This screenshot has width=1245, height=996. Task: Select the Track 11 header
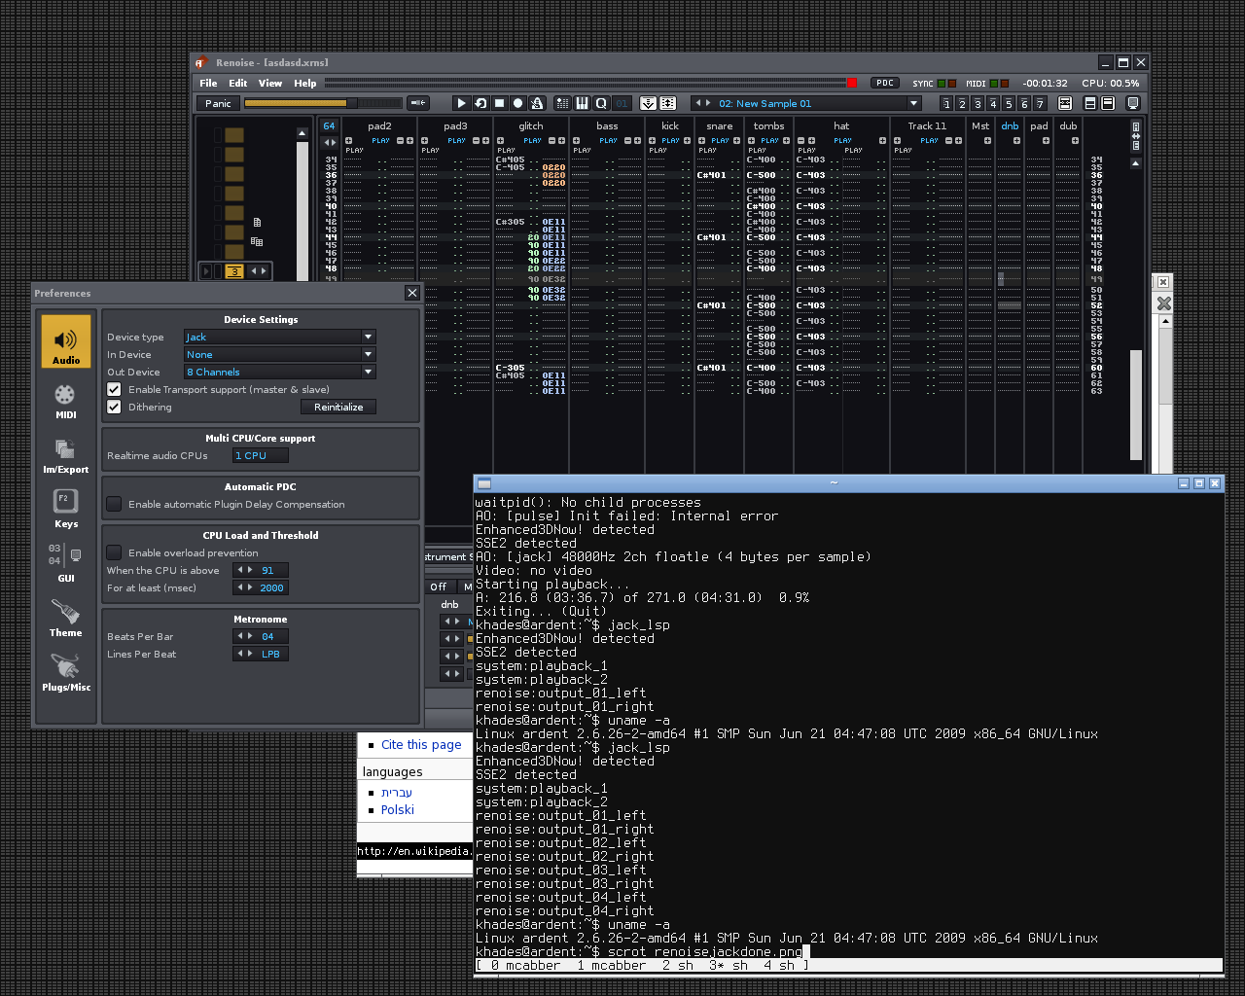(927, 125)
